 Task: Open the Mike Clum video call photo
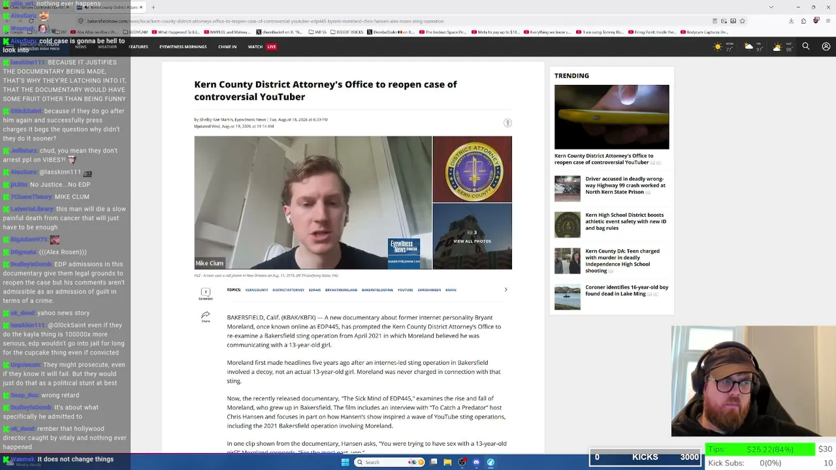point(313,202)
